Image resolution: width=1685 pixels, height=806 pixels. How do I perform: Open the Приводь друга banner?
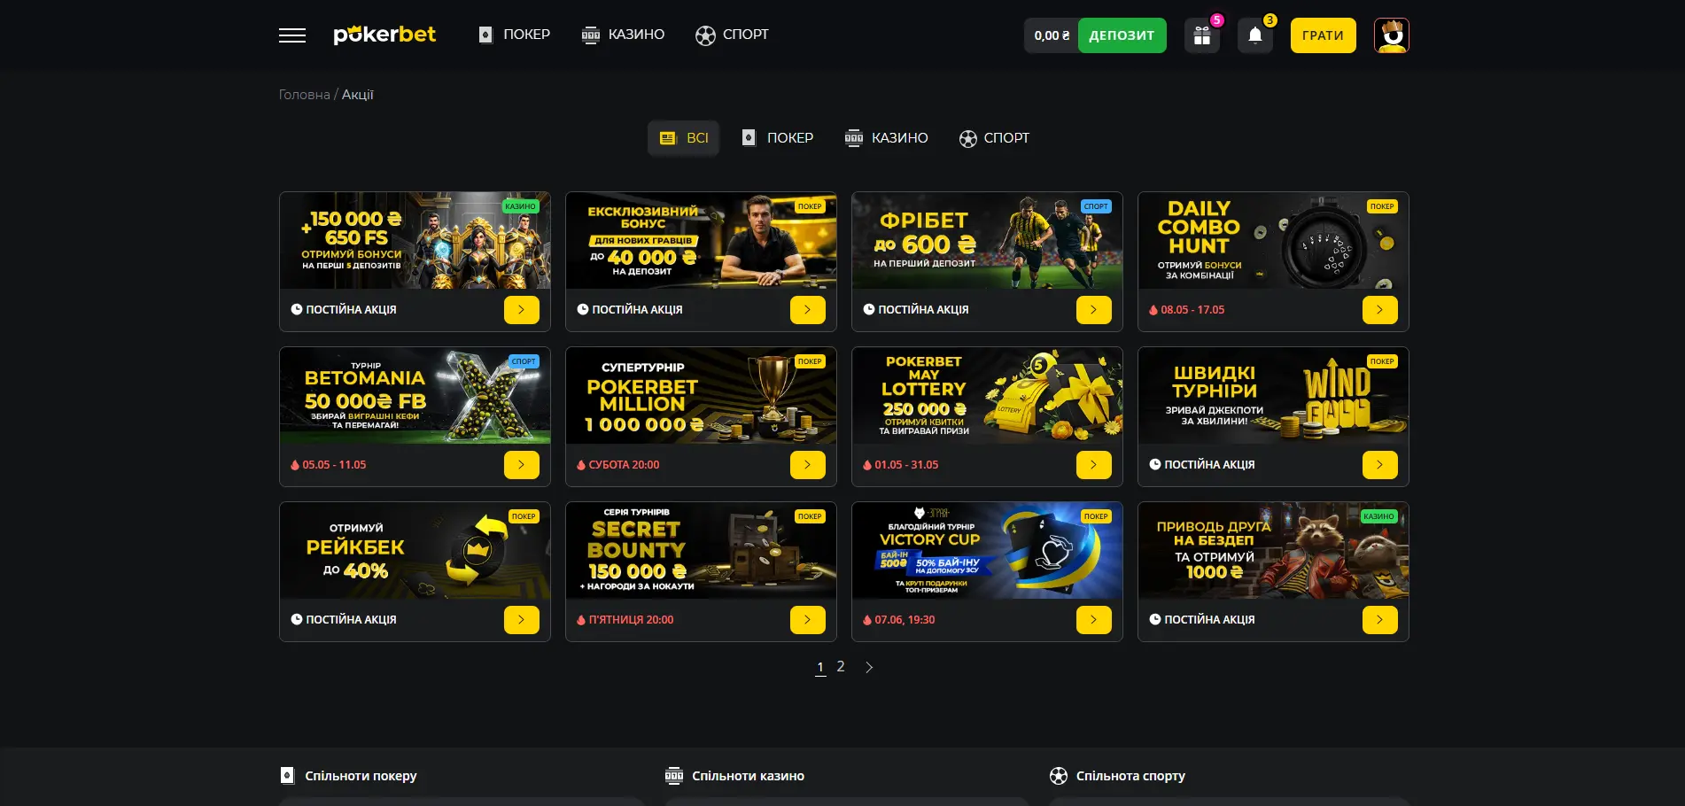click(1273, 550)
